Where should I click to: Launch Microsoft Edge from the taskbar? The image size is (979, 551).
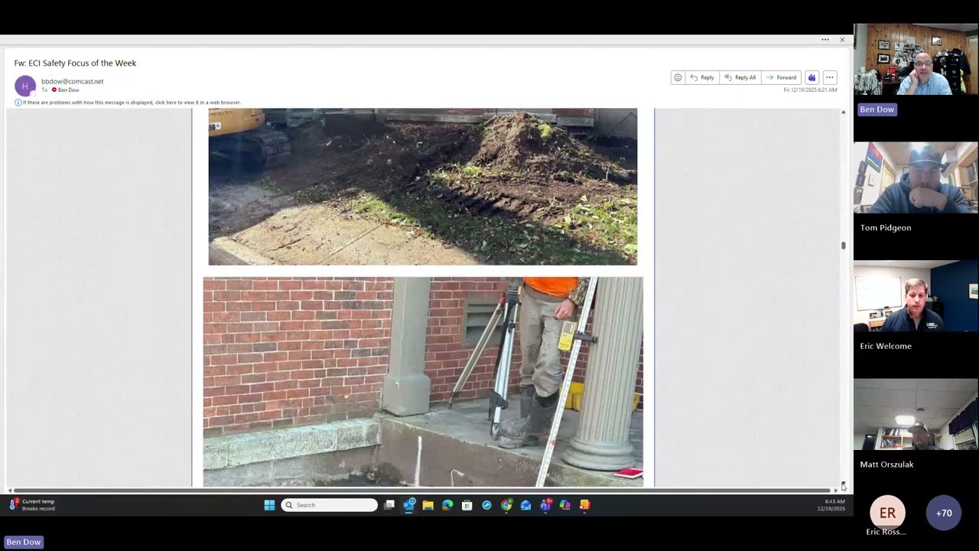tap(447, 505)
